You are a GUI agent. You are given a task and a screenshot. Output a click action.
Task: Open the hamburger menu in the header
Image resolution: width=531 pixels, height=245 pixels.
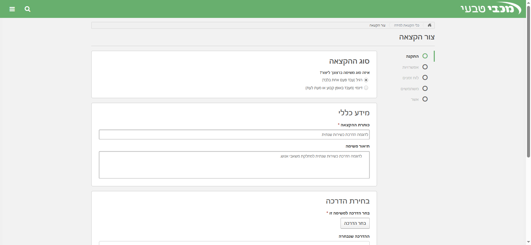[12, 9]
